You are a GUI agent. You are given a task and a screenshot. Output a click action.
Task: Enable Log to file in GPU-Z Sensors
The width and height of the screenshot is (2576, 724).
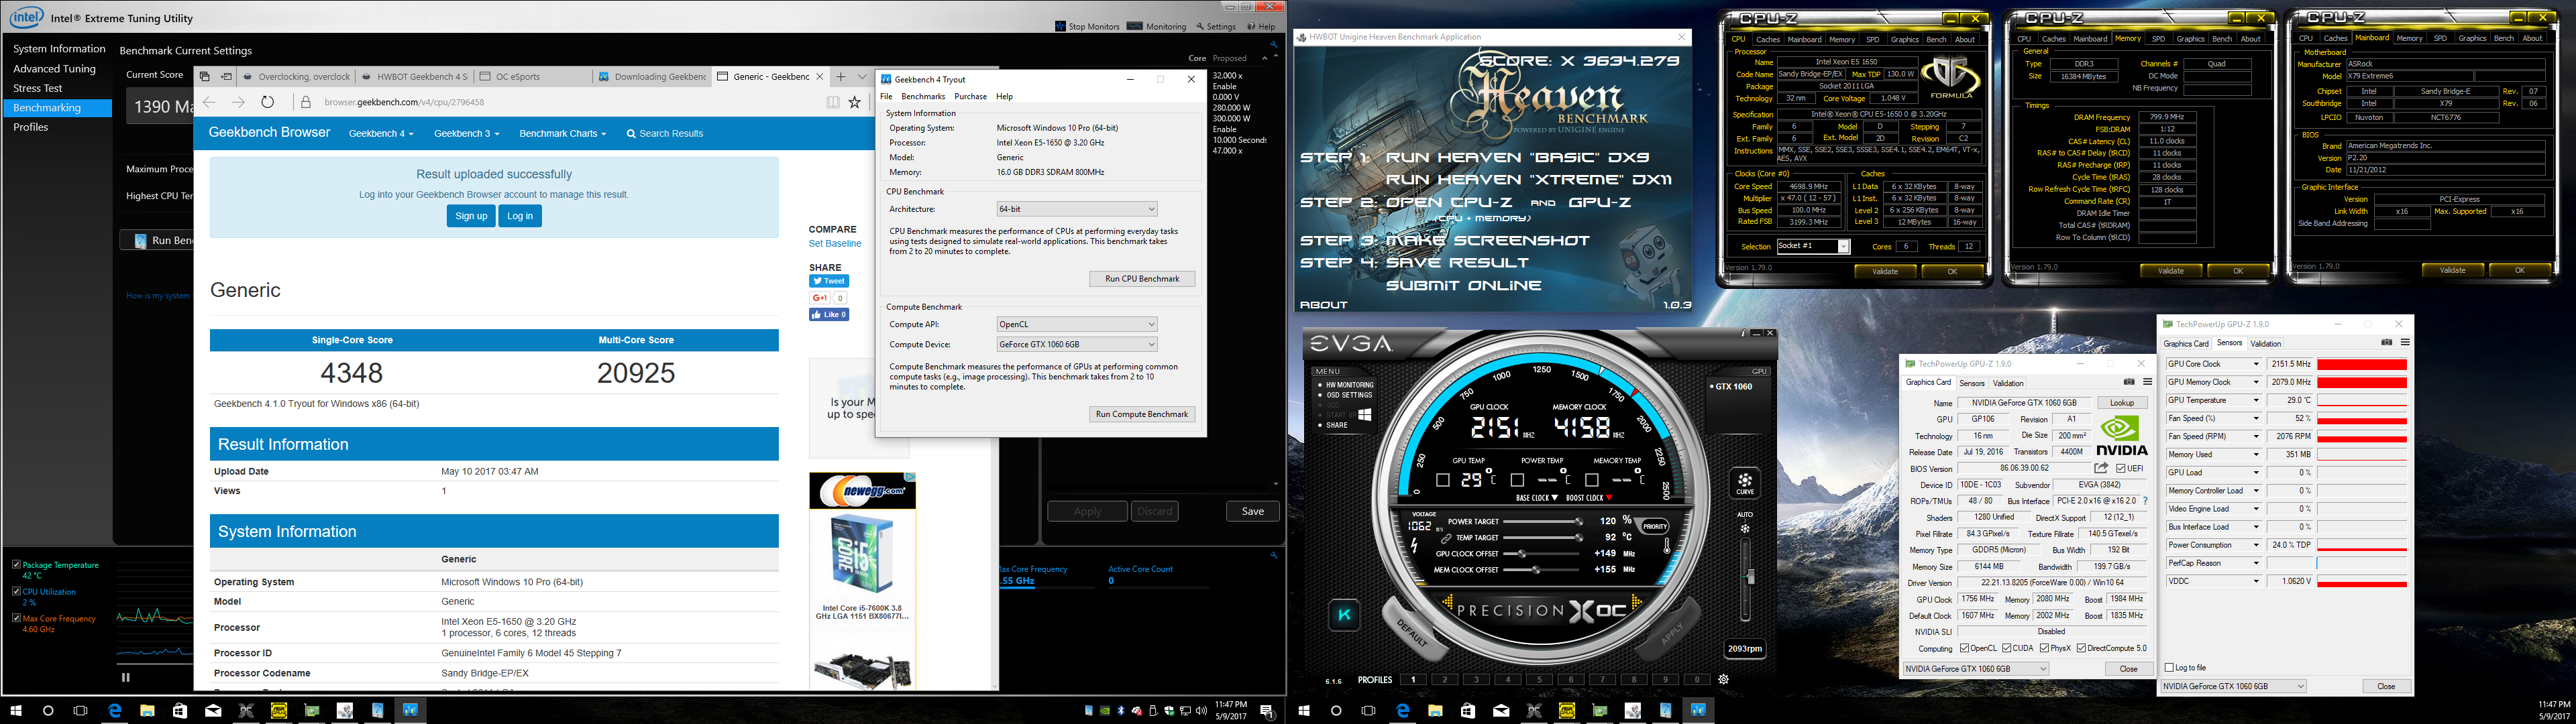2169,667
